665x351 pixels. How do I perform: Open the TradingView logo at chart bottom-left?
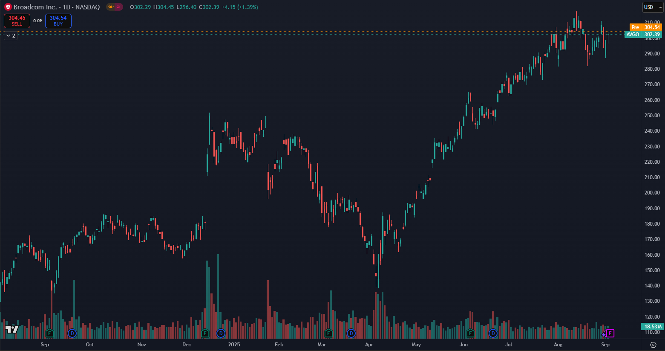12,329
